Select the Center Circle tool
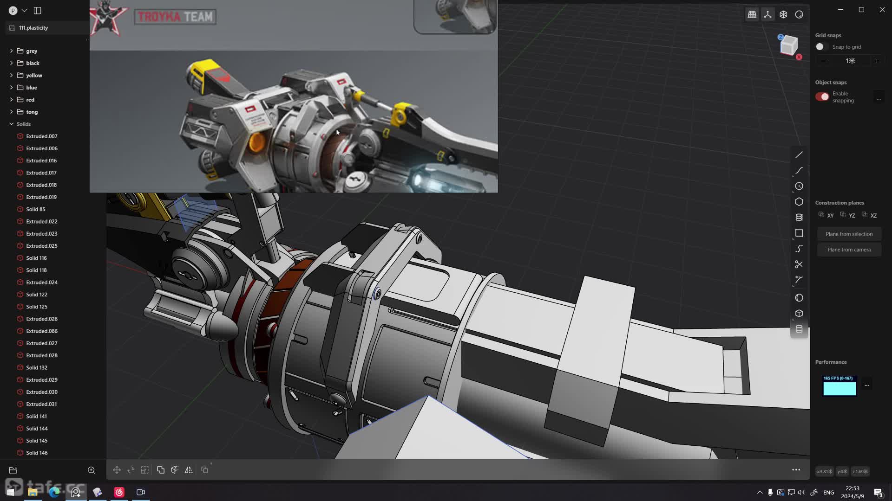The width and height of the screenshot is (892, 501). pos(799,186)
